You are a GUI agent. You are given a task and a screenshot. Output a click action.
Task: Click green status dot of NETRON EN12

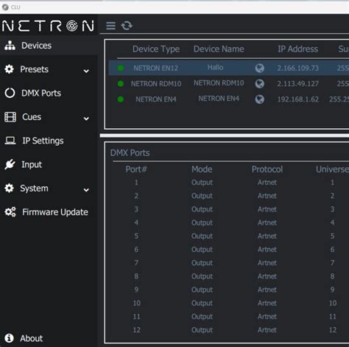(x=121, y=68)
